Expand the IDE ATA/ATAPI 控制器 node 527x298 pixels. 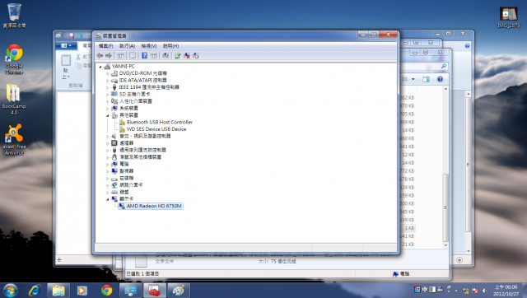click(108, 81)
